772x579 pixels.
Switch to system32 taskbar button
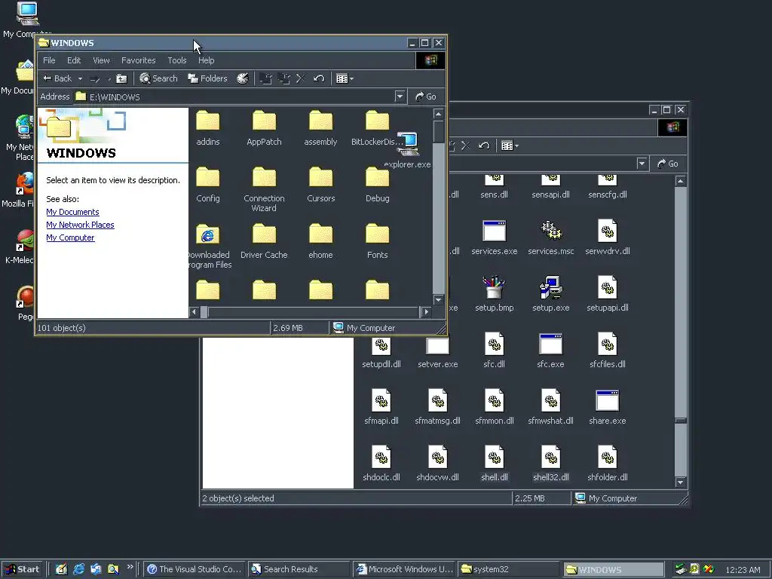tap(509, 569)
